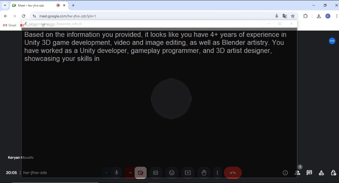Go forward in browser history
The image size is (339, 183).
[x=14, y=16]
